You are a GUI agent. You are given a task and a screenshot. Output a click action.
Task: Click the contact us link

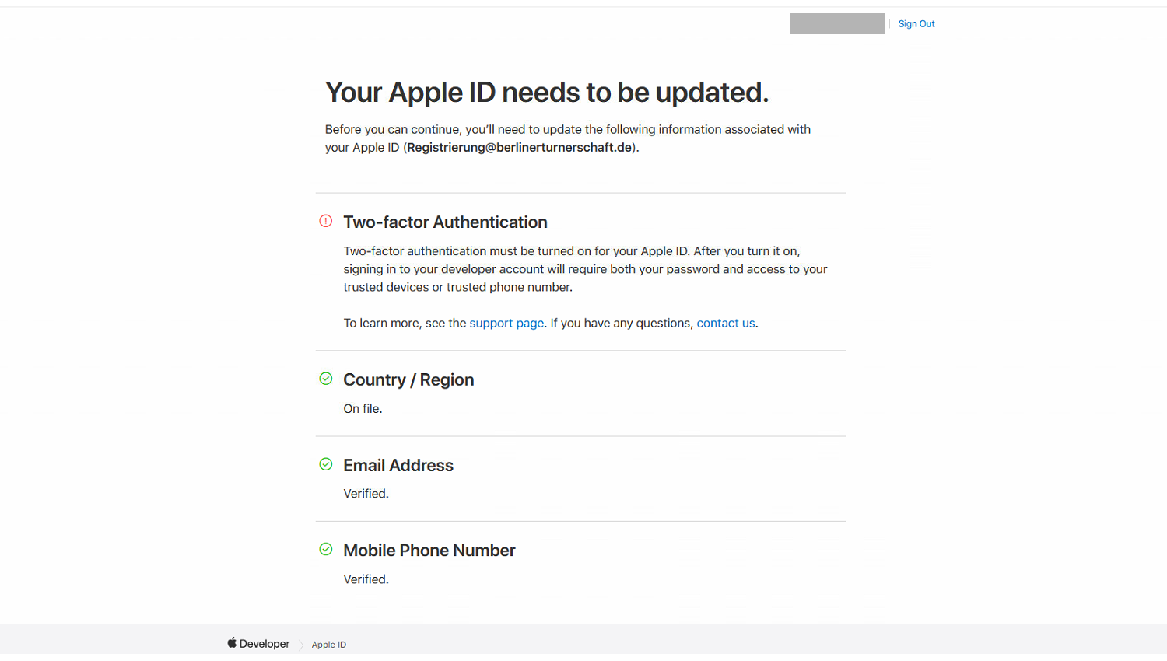click(x=726, y=323)
